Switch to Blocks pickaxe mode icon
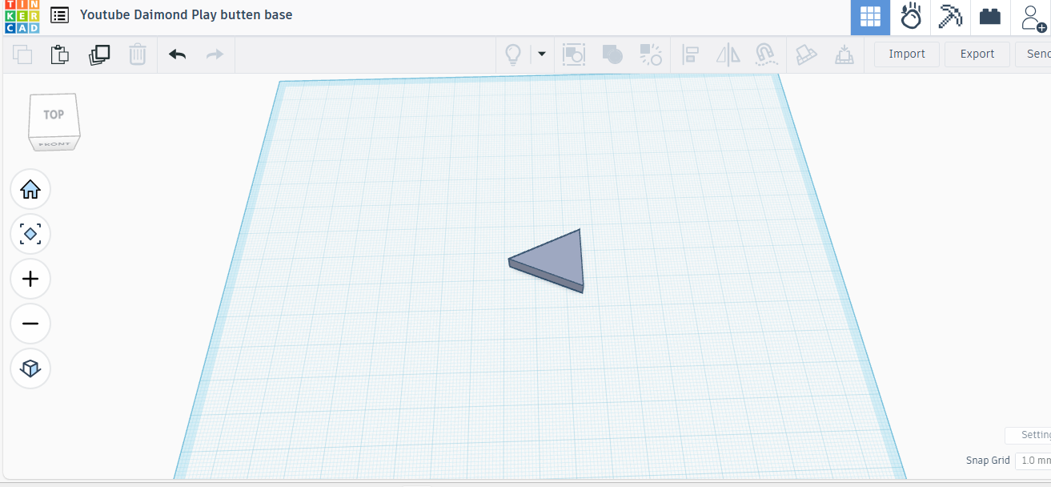This screenshot has height=487, width=1051. click(x=950, y=17)
